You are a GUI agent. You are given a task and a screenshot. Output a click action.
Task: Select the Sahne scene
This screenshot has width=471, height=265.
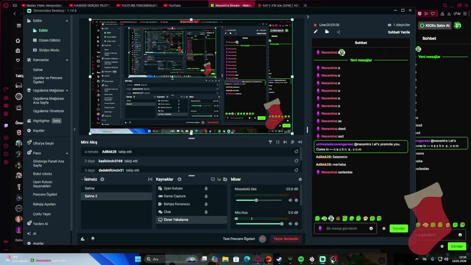(116, 188)
